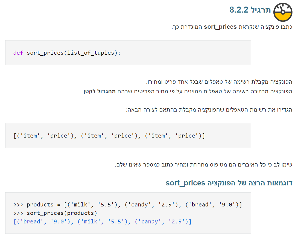Select the exercise difficulty indicator icon
298x239 pixels.
click(283, 12)
